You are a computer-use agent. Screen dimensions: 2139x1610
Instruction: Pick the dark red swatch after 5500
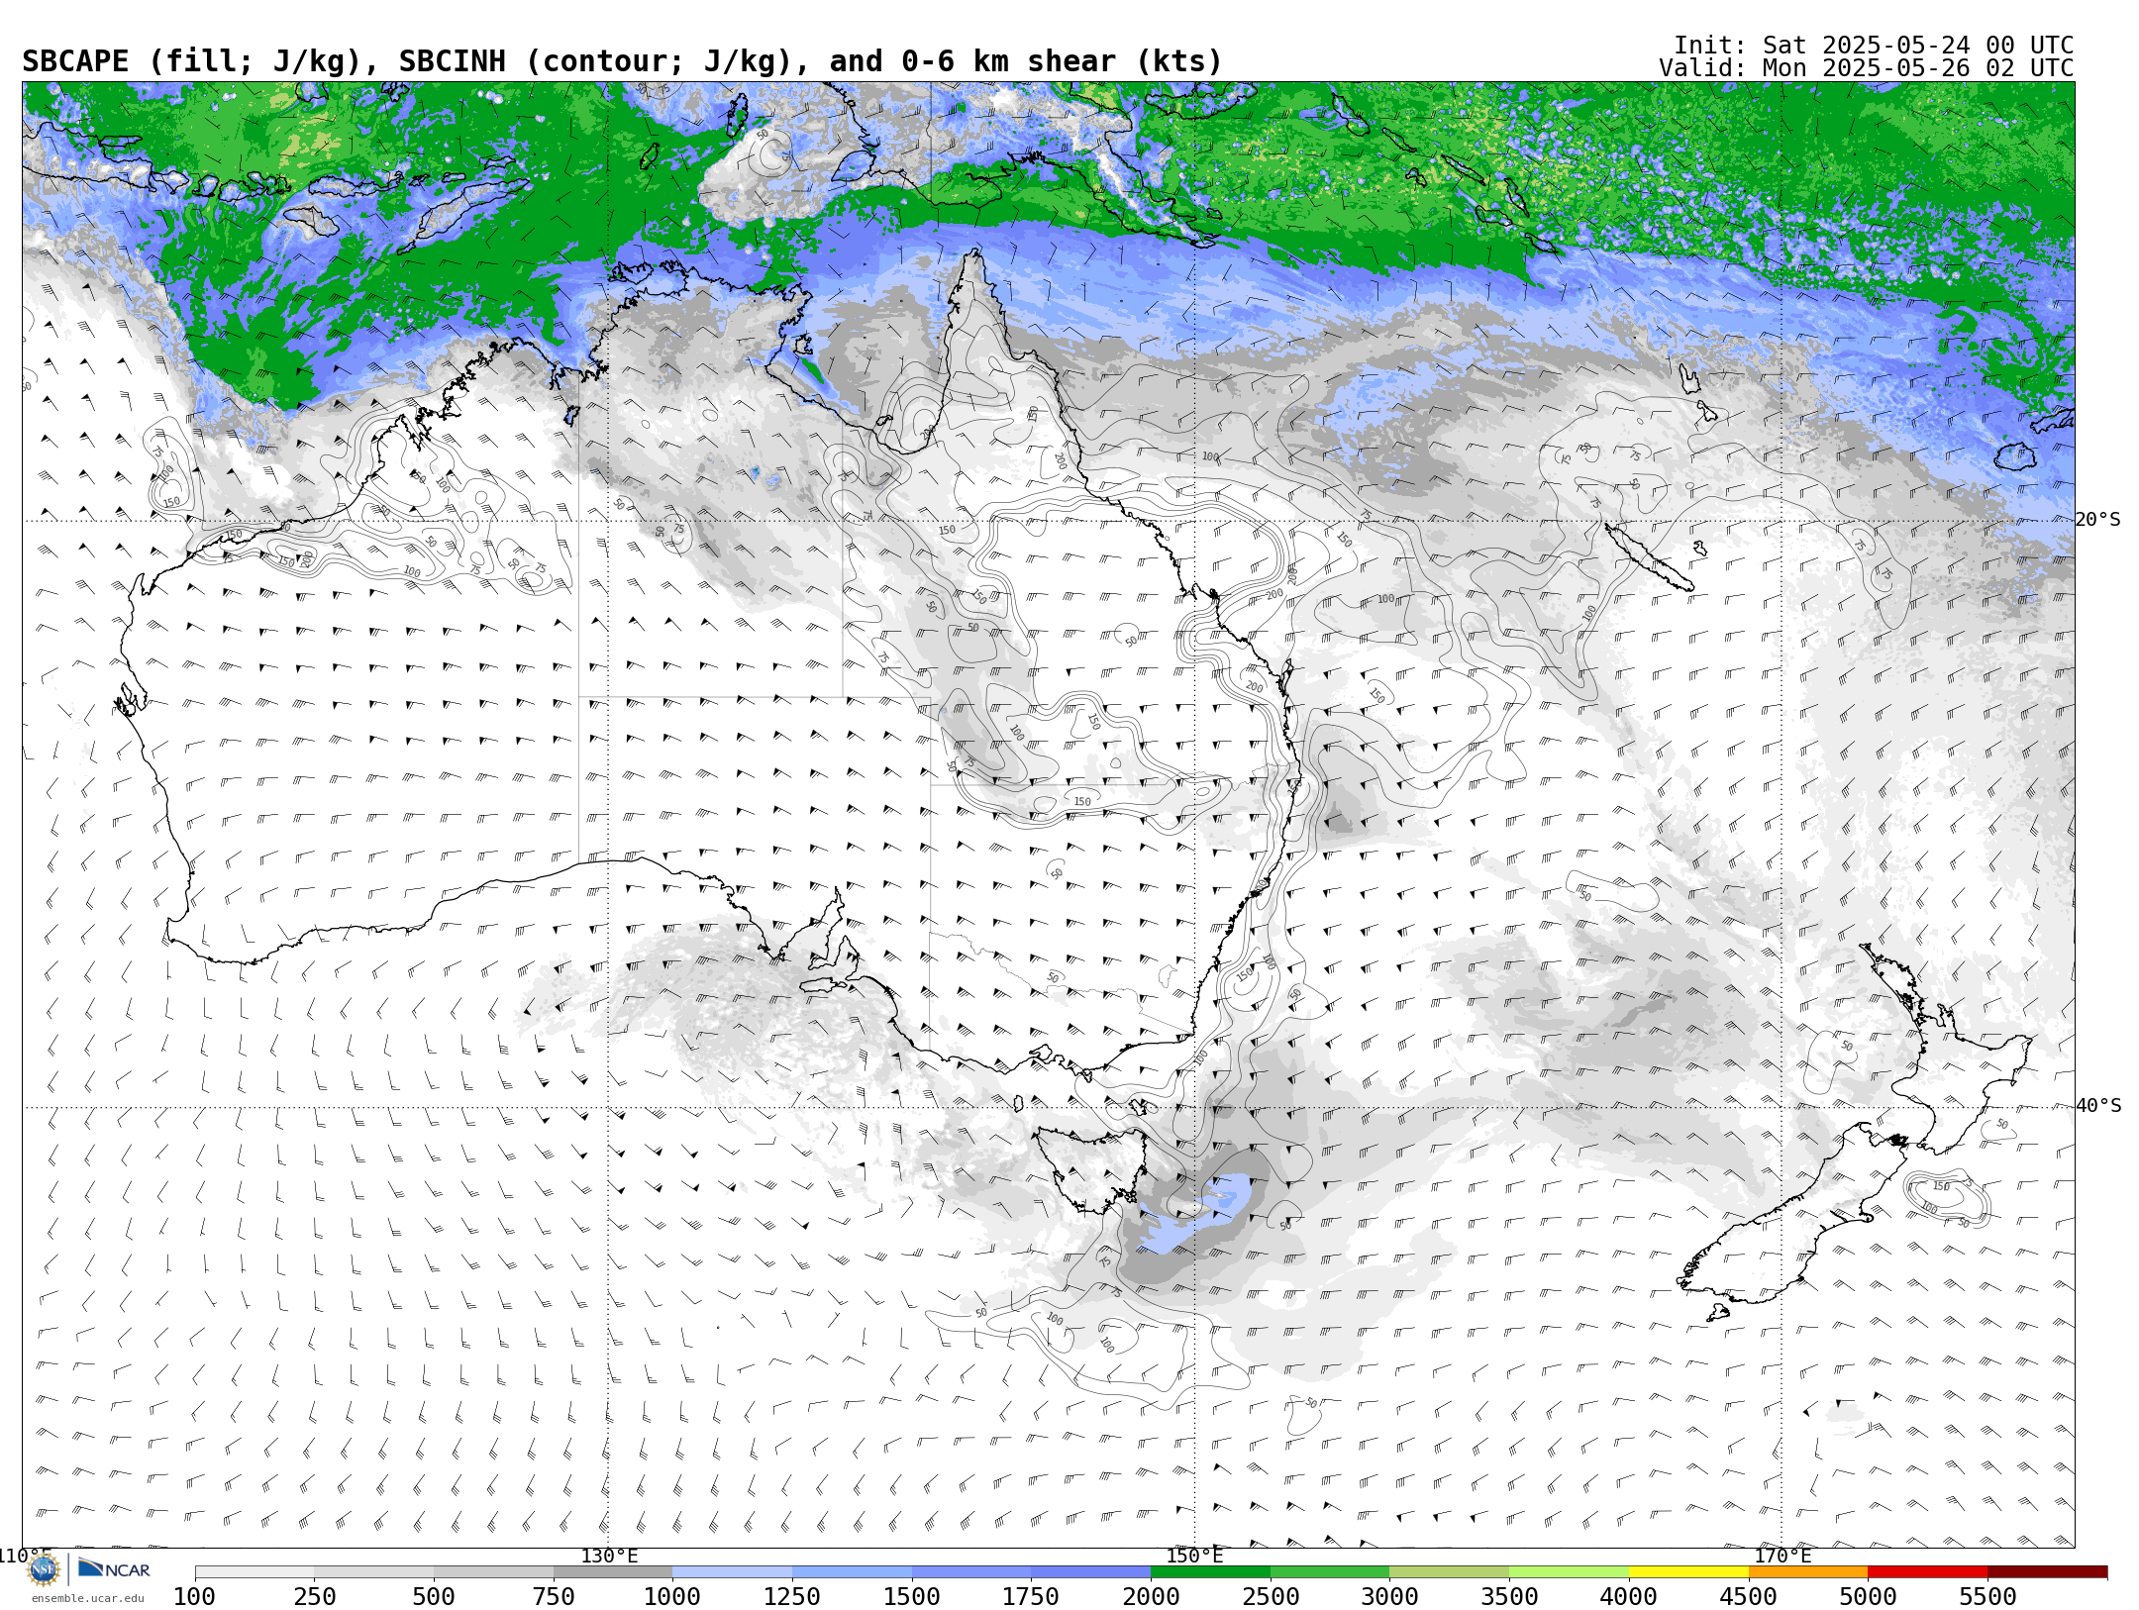(x=2047, y=1572)
